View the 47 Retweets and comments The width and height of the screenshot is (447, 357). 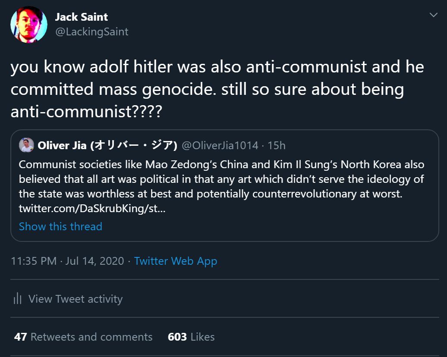tap(83, 337)
